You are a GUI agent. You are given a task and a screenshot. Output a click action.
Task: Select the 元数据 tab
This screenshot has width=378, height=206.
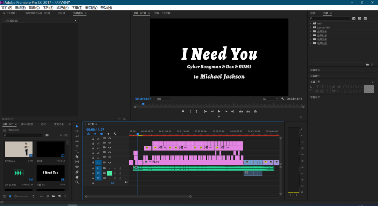61,13
